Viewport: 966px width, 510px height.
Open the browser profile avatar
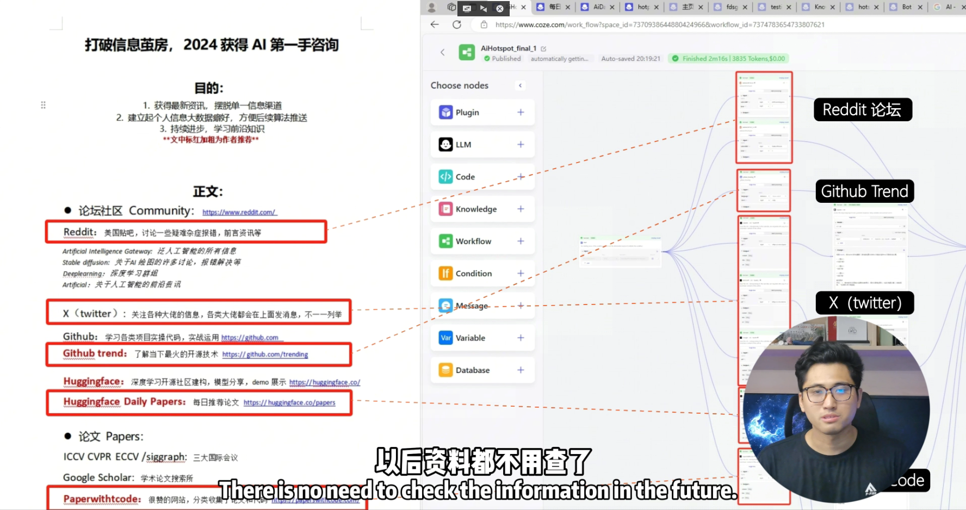pos(432,7)
